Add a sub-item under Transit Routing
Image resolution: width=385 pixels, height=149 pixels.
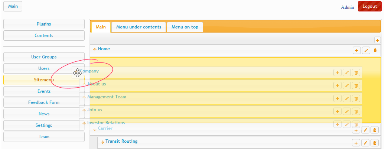(x=356, y=143)
